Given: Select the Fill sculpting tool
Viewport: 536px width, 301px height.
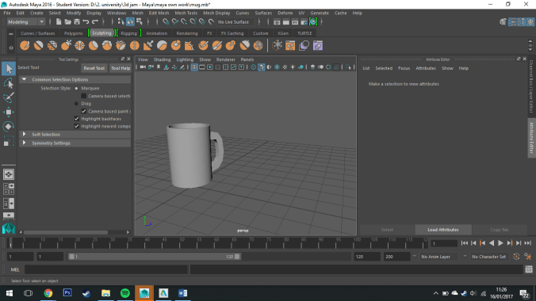Looking at the screenshot, I should [190, 45].
